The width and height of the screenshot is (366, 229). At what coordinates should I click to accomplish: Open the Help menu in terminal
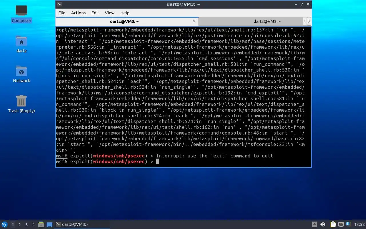(x=125, y=13)
